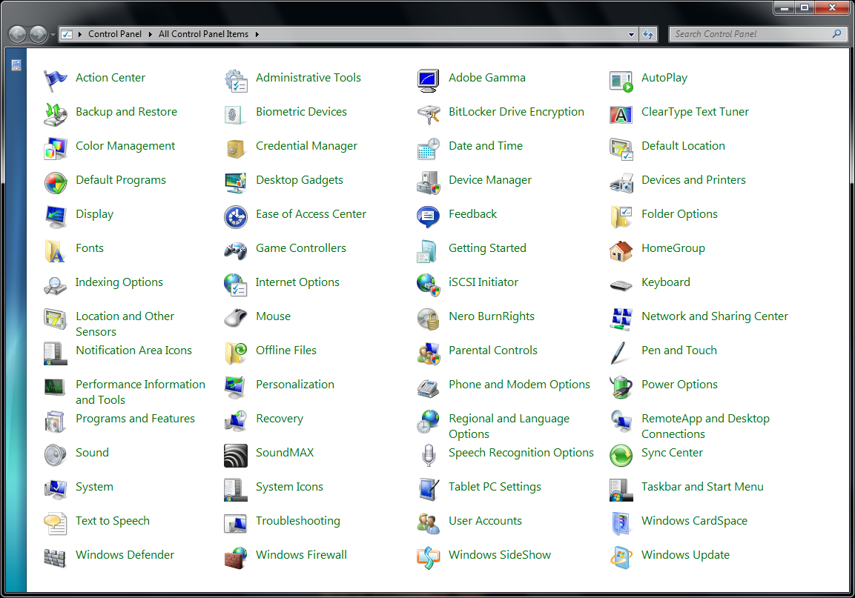Open the AutoPlay icon

coord(621,81)
